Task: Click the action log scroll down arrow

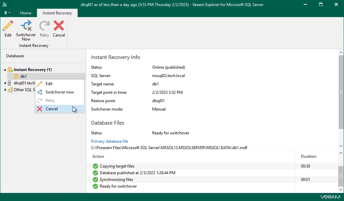Action: click(x=341, y=189)
